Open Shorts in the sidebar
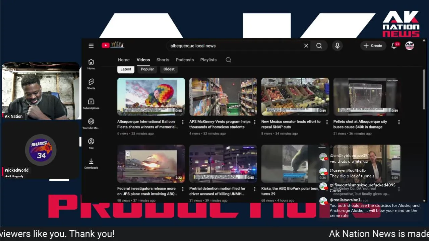Image resolution: width=429 pixels, height=241 pixels. click(x=91, y=84)
